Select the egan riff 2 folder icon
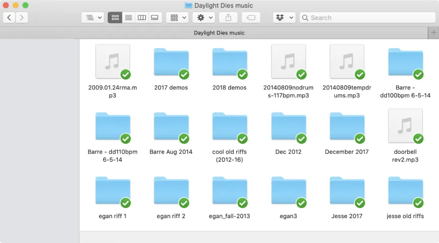This screenshot has height=243, width=439. tap(171, 191)
